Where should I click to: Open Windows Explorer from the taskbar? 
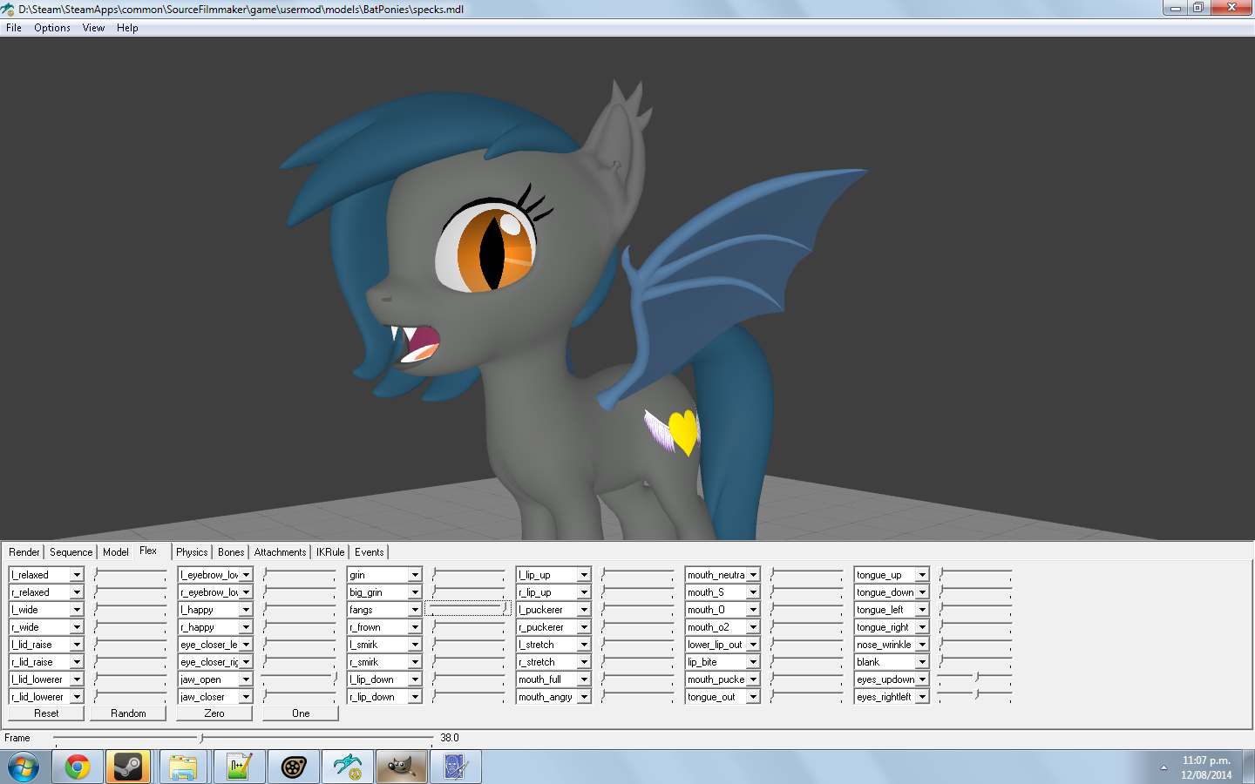point(183,767)
